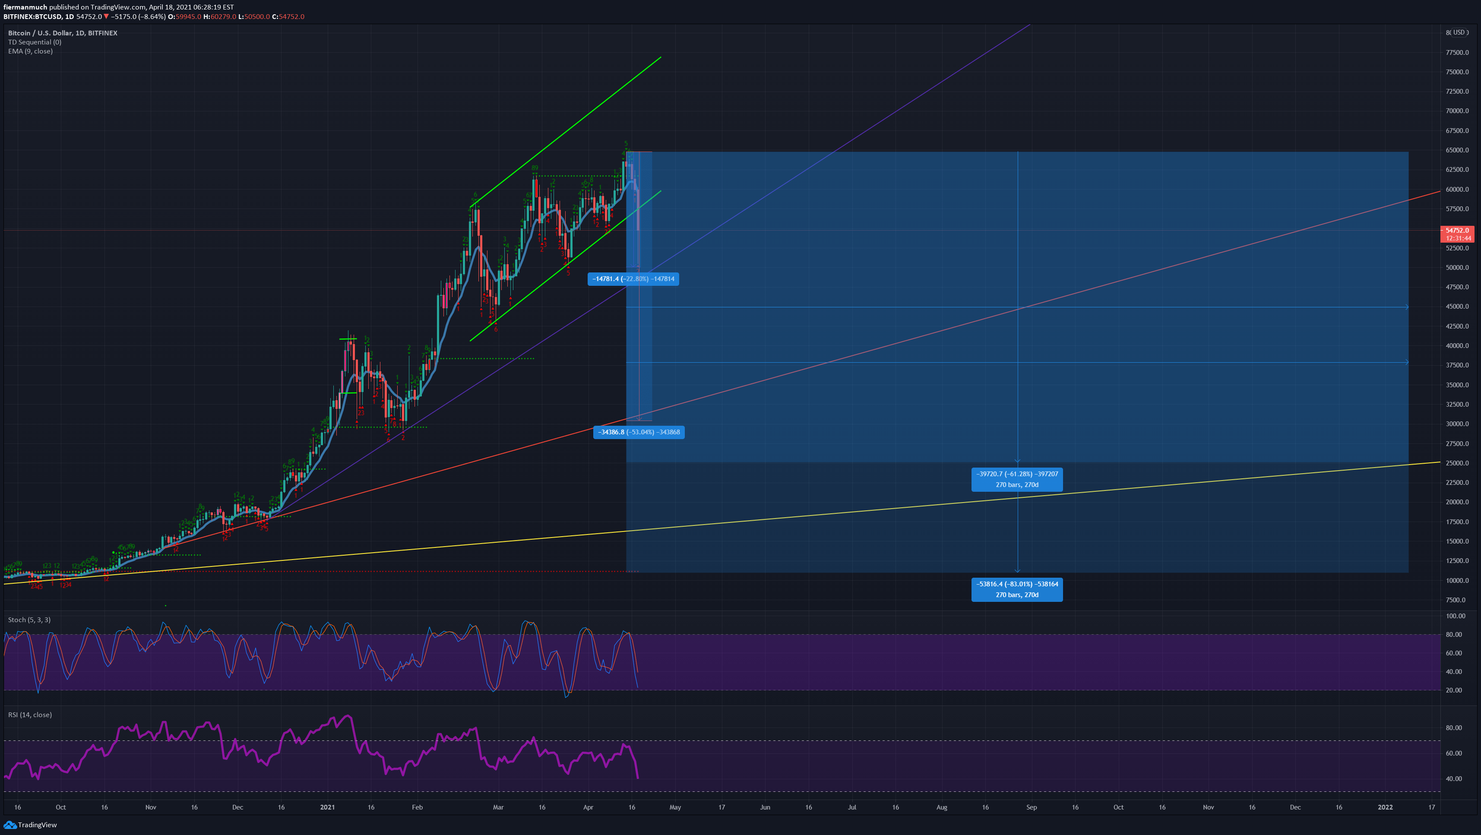Click the −34386.8 (−53.04%) measurement label
Image resolution: width=1481 pixels, height=835 pixels.
[640, 432]
